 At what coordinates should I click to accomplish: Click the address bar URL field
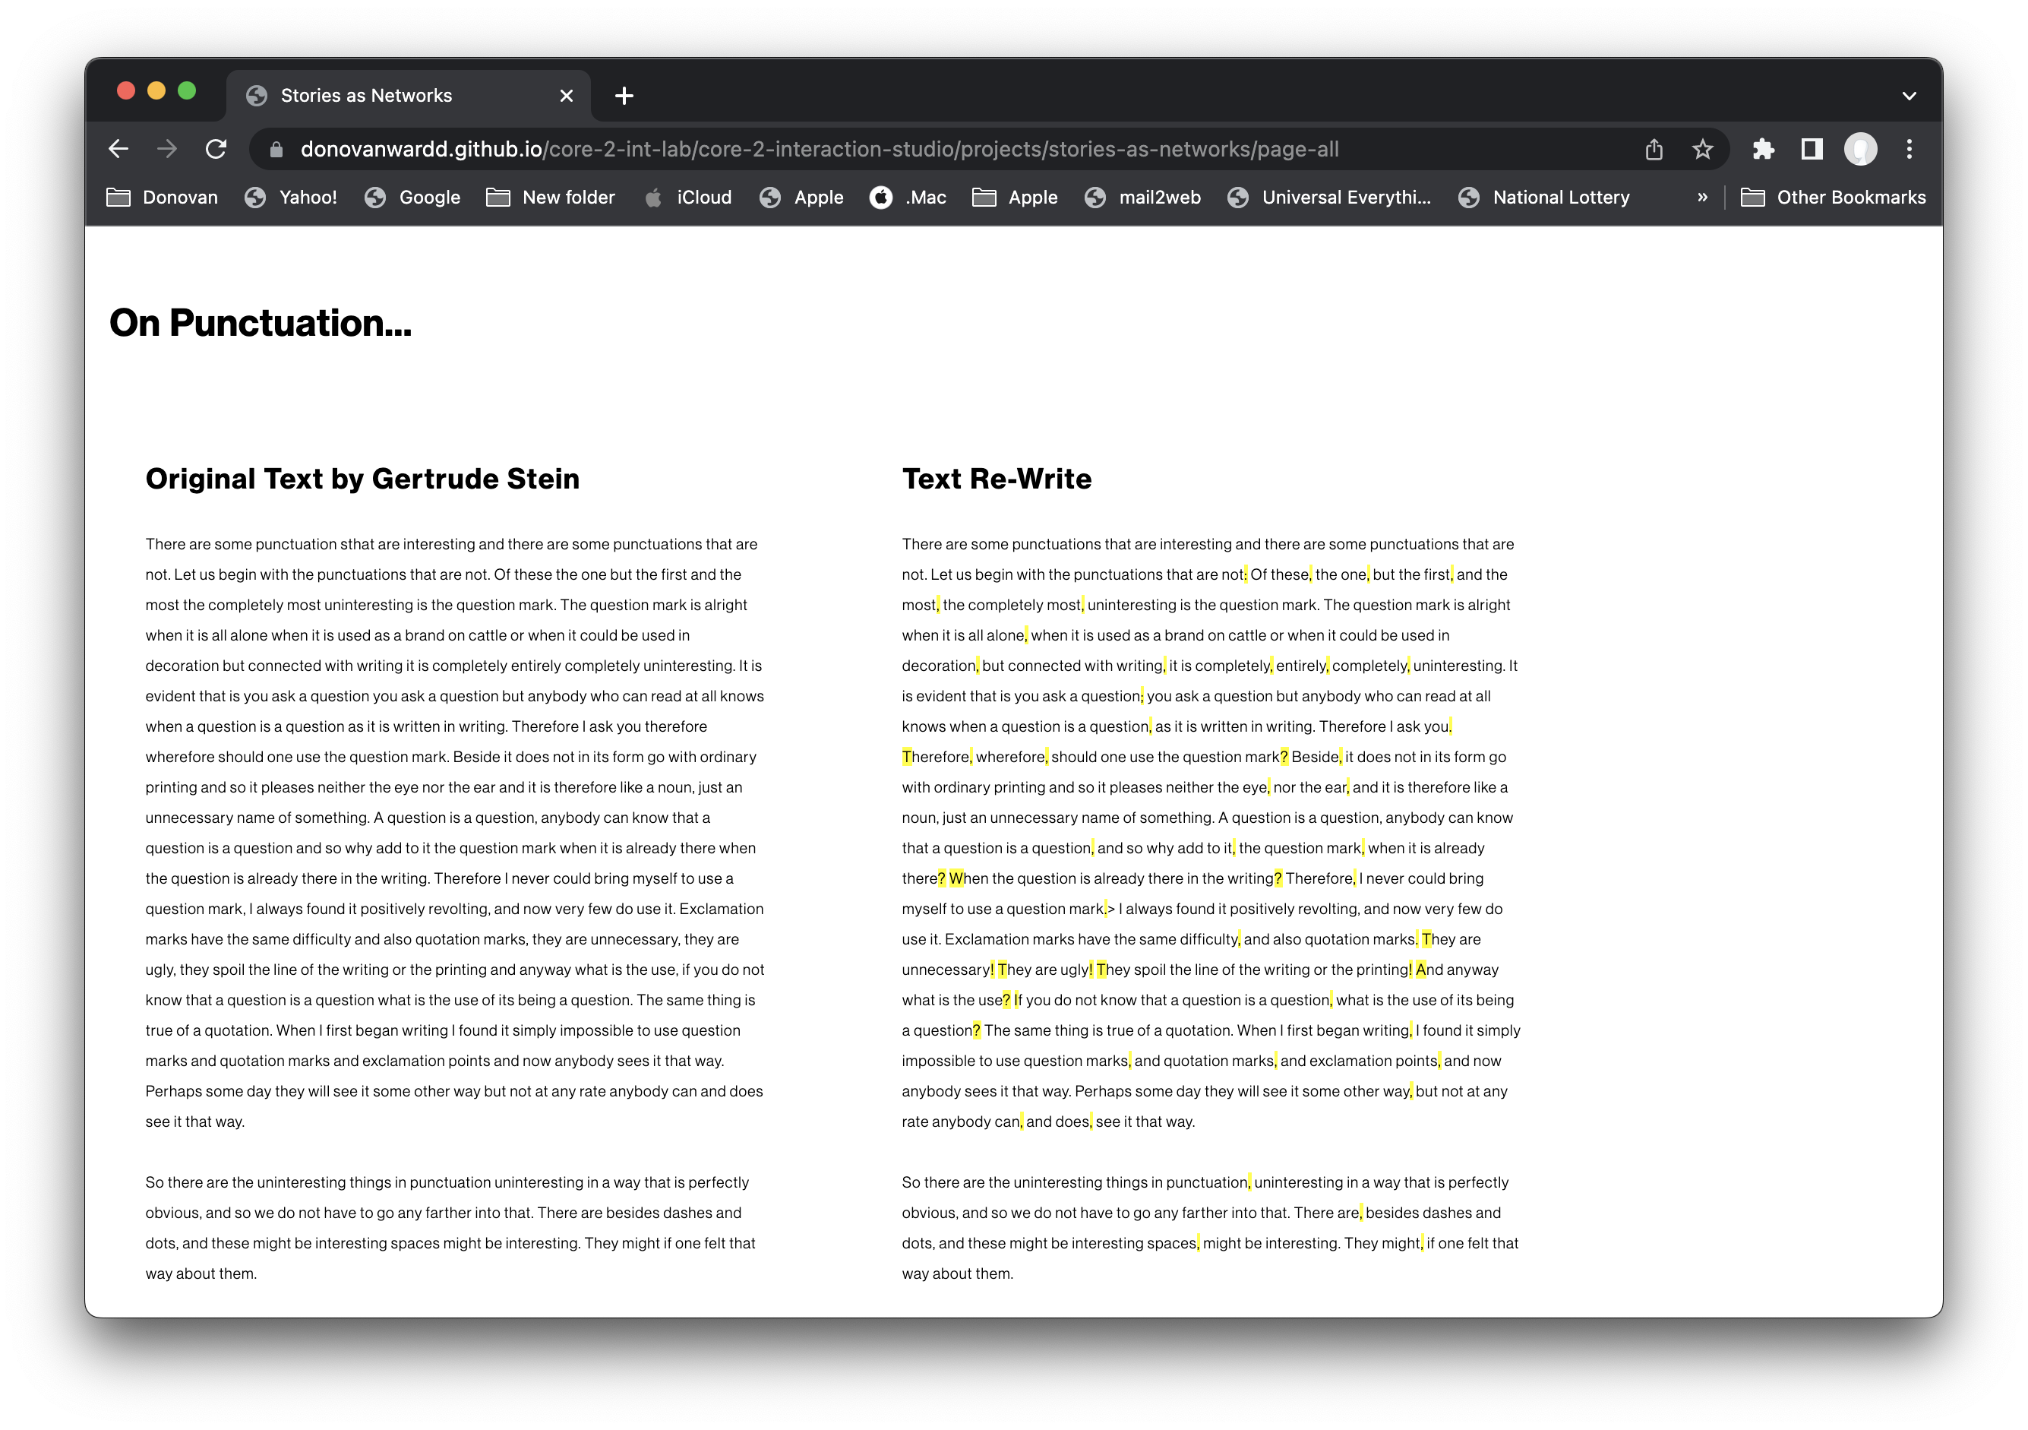click(x=883, y=150)
